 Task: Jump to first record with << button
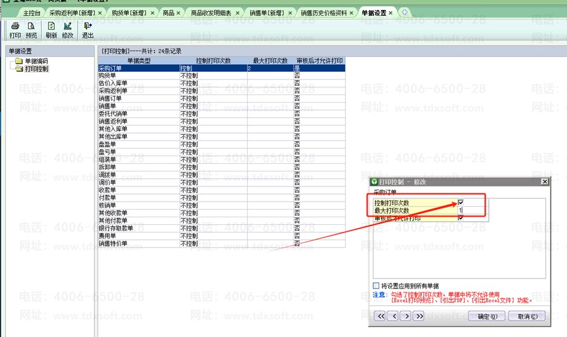click(x=380, y=316)
